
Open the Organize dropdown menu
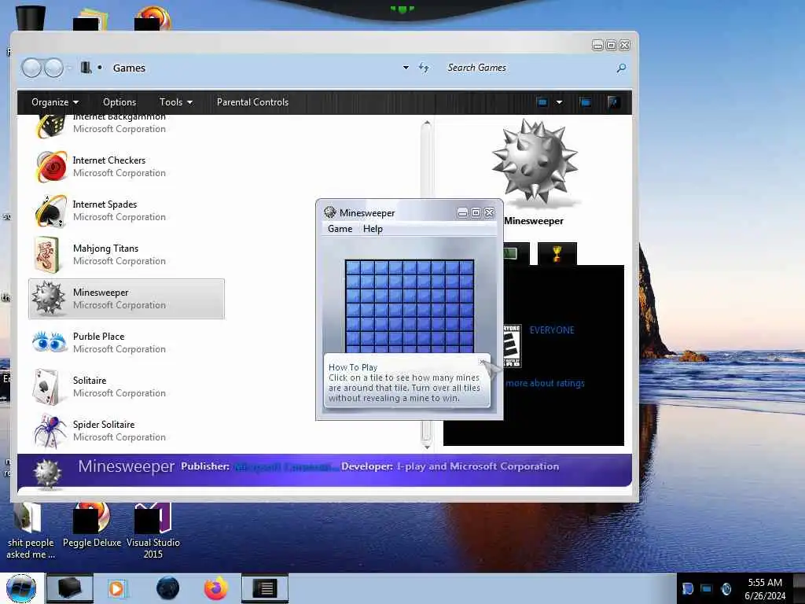(x=55, y=101)
